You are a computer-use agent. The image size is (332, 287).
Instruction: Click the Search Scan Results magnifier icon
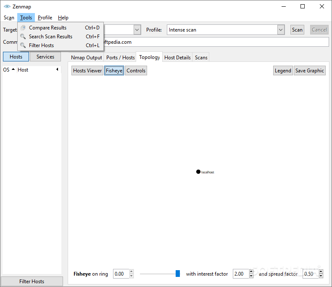click(x=23, y=37)
